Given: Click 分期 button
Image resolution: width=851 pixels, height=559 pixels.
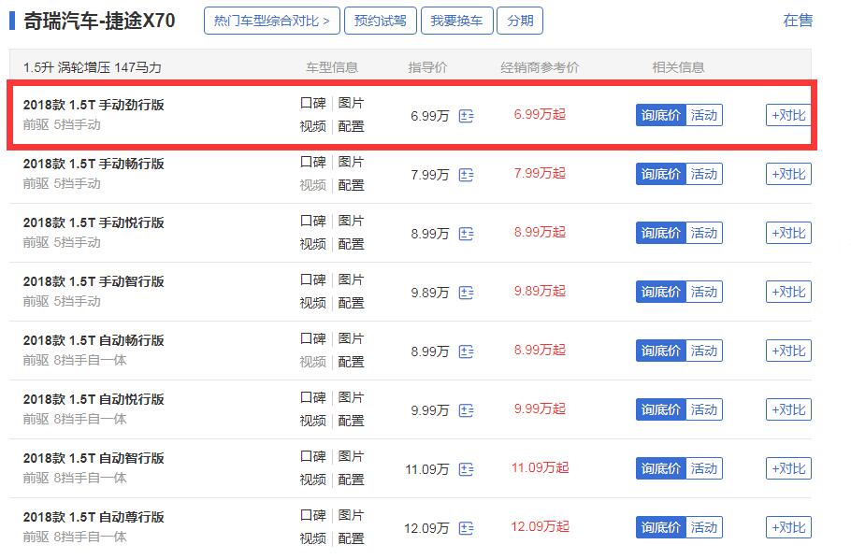Looking at the screenshot, I should [x=520, y=21].
